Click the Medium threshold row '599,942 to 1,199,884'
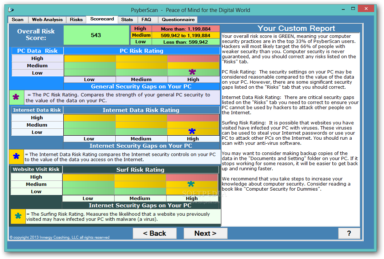This screenshot has height=259, width=384. pos(175,35)
